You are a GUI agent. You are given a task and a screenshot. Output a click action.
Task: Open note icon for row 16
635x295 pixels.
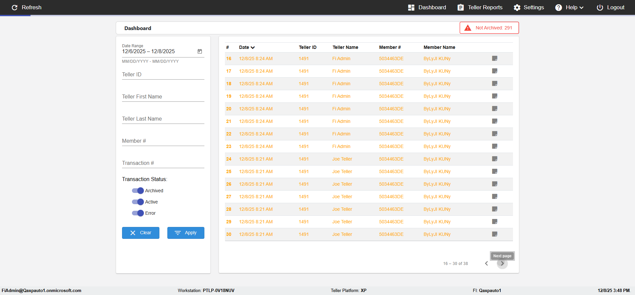click(495, 58)
